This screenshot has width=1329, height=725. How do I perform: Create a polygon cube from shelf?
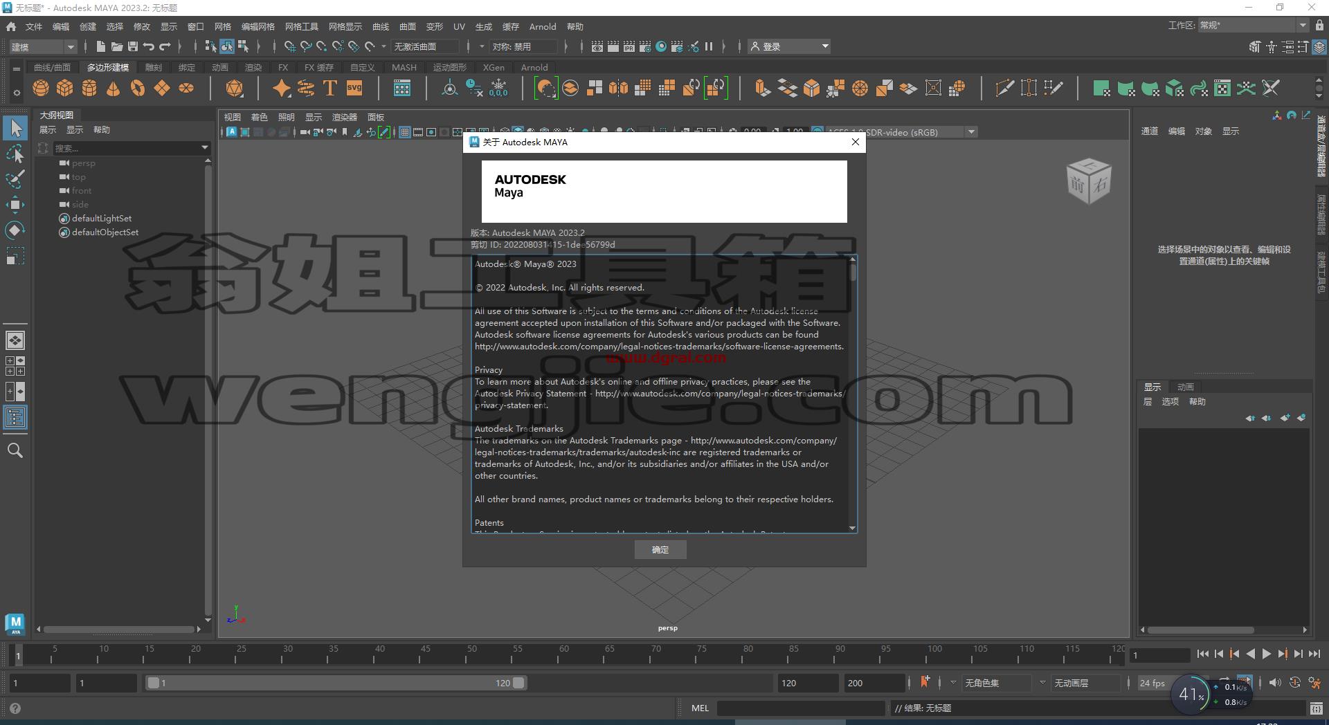65,89
